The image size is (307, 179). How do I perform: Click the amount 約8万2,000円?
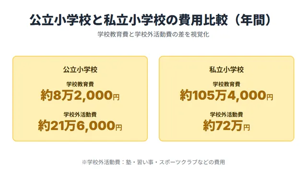pyautogui.click(x=80, y=95)
